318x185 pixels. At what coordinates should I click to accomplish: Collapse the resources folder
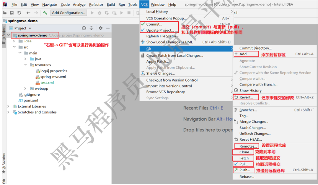tap(26, 65)
